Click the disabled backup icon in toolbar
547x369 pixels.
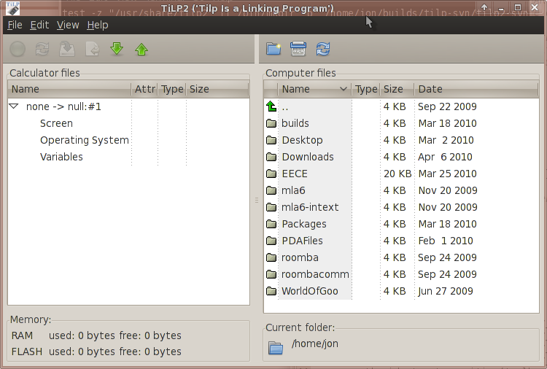[x=67, y=49]
